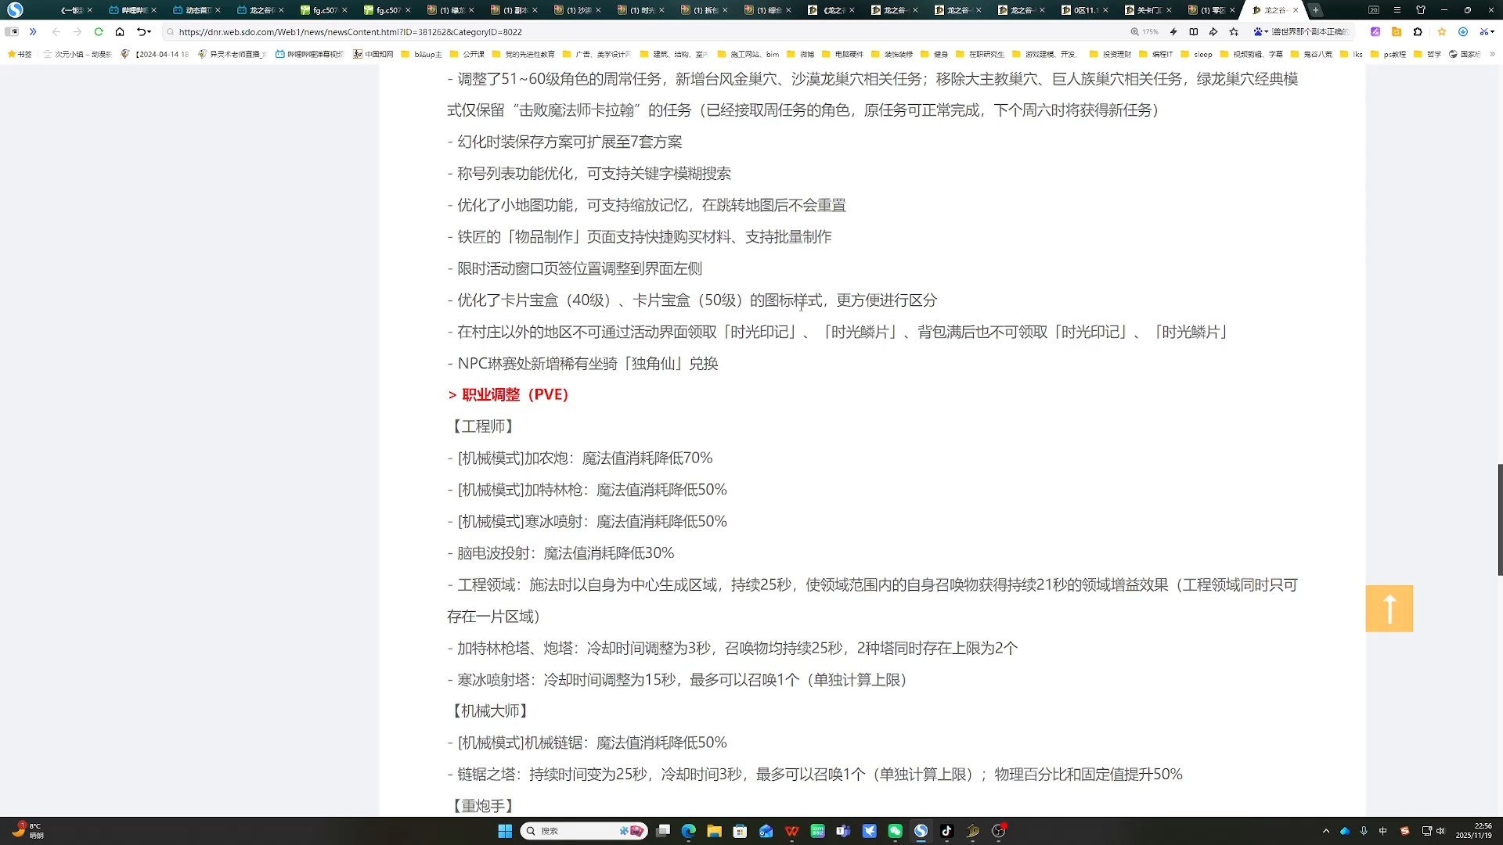
Task: Open WeChat from the taskbar
Action: coord(896,831)
